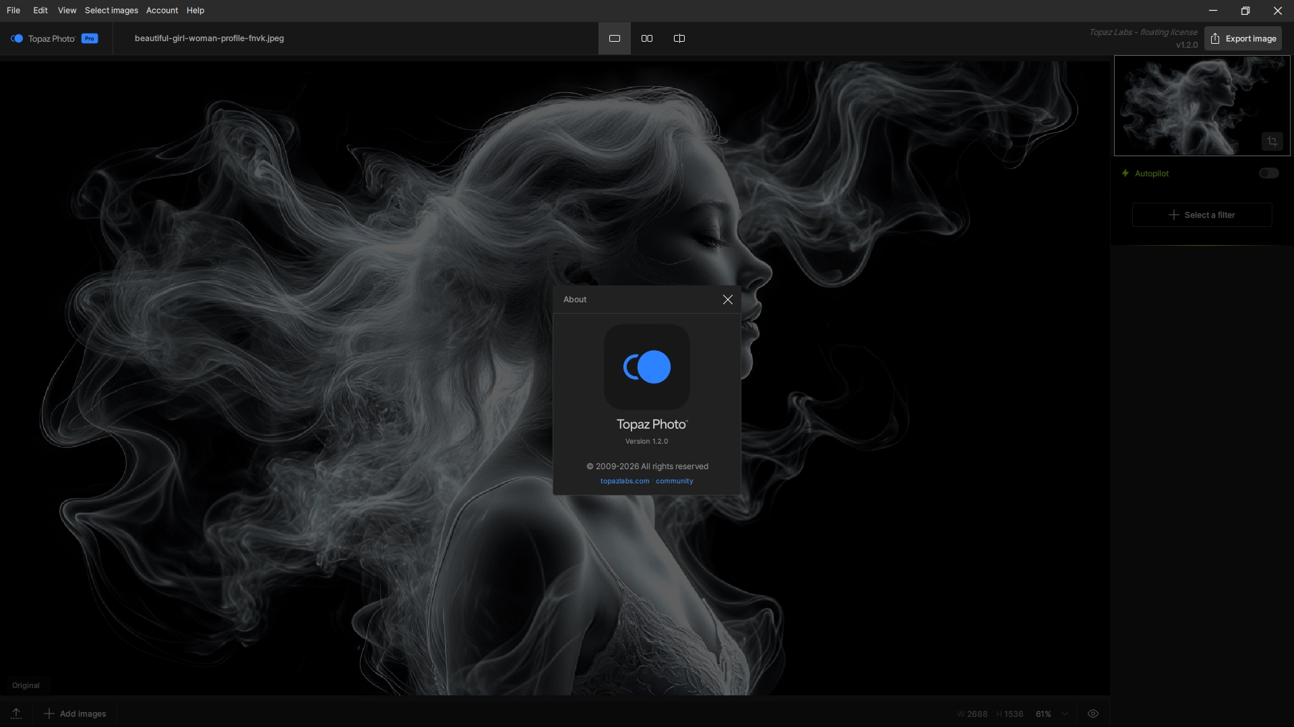Switch to split view comparison icon

(x=679, y=38)
